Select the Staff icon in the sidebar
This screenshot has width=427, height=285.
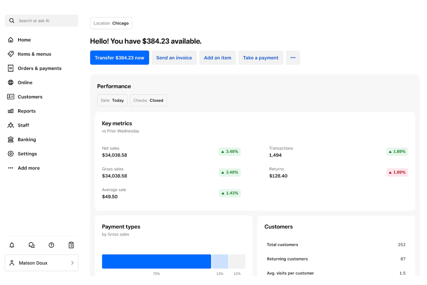(11, 125)
